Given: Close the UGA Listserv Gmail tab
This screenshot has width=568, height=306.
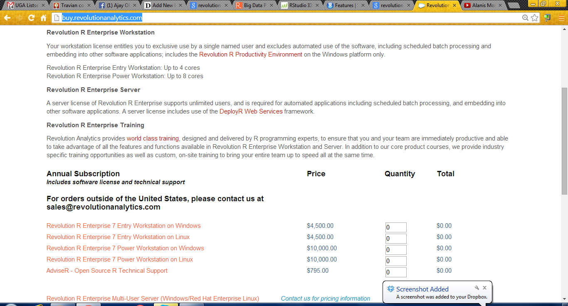Looking at the screenshot, I should coord(43,5).
